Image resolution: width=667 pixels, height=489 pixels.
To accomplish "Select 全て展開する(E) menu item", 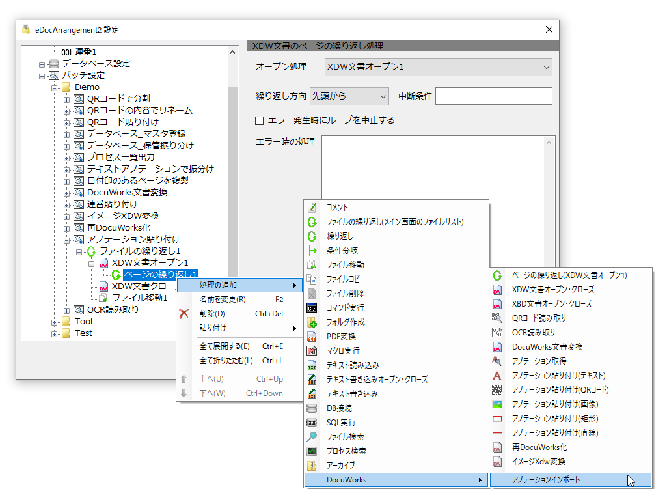I will 239,346.
